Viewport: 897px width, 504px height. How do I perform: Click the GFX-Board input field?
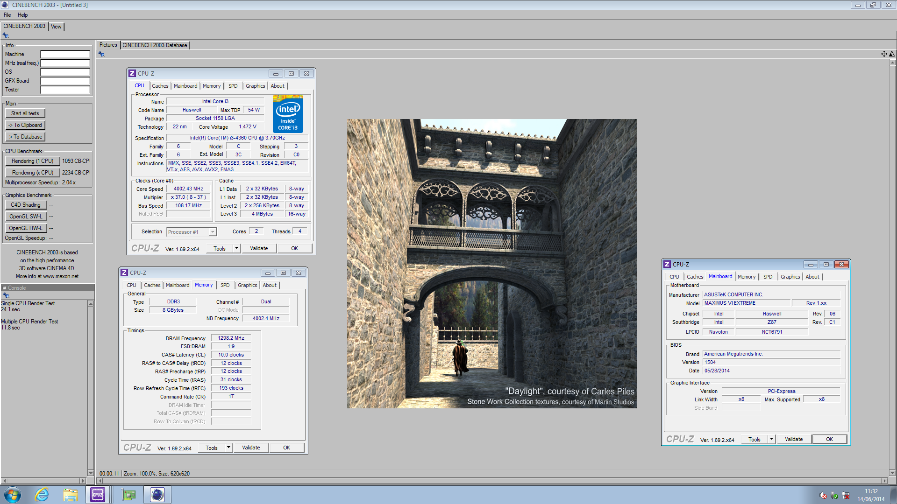(x=65, y=81)
